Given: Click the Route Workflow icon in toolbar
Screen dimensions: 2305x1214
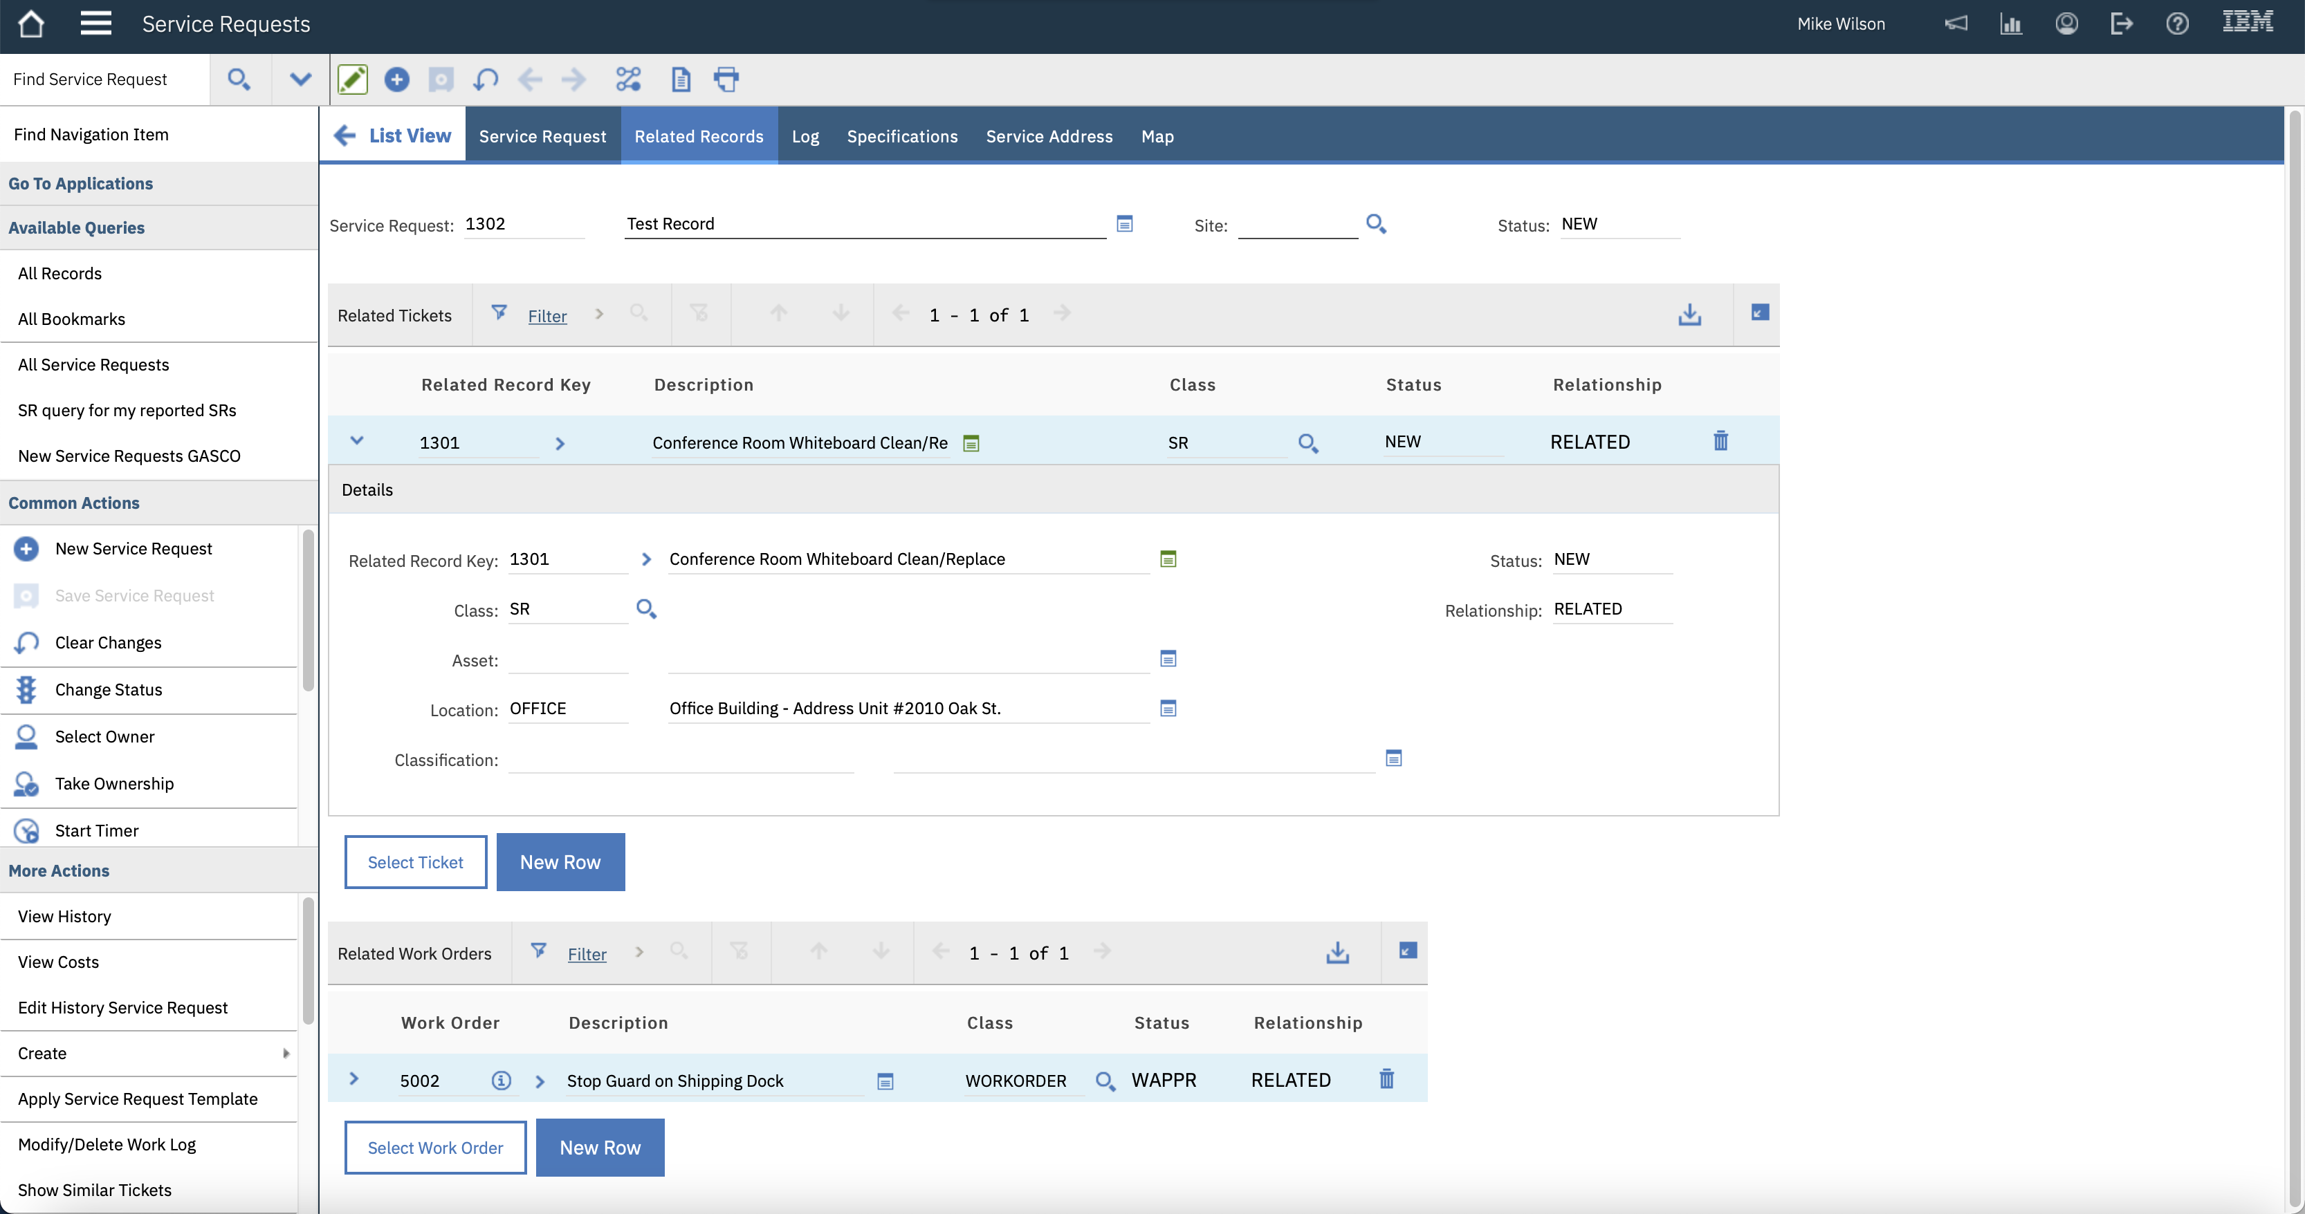Looking at the screenshot, I should coord(628,80).
